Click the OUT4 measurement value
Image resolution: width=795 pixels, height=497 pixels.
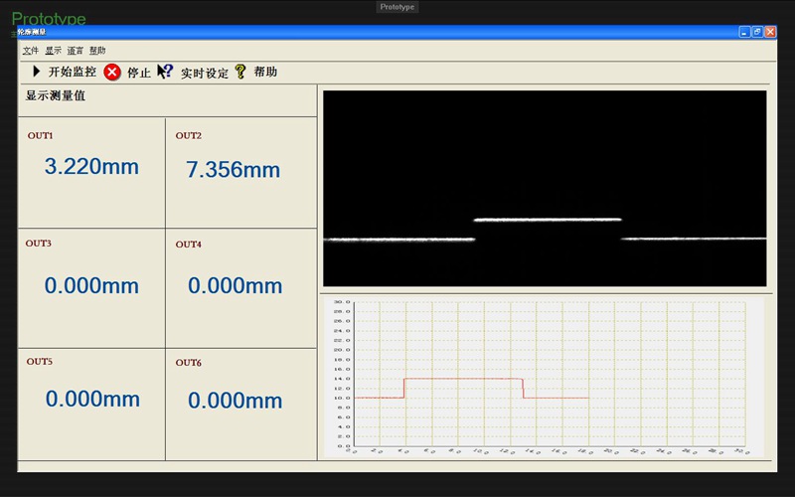236,286
